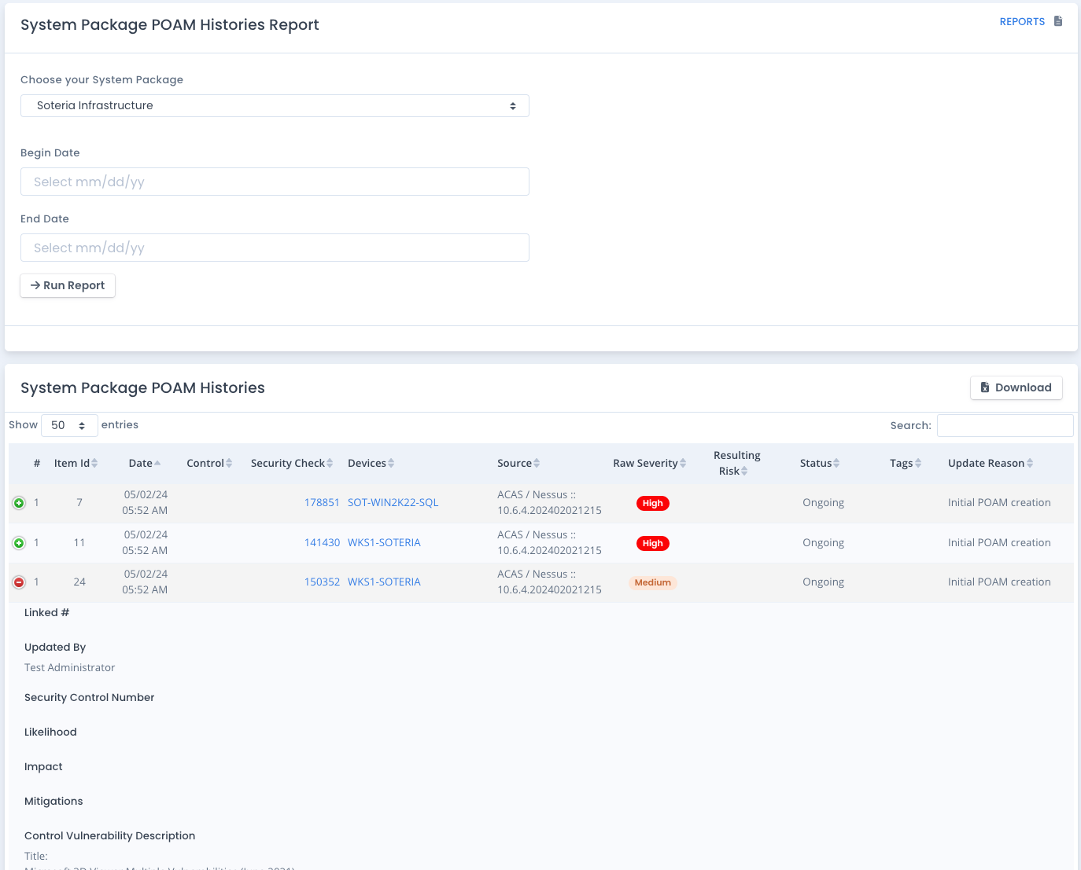
Task: Click the Test Administrator text
Action: click(69, 668)
